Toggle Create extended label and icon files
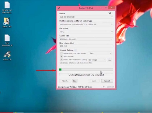152x113 pixels. click(x=61, y=63)
